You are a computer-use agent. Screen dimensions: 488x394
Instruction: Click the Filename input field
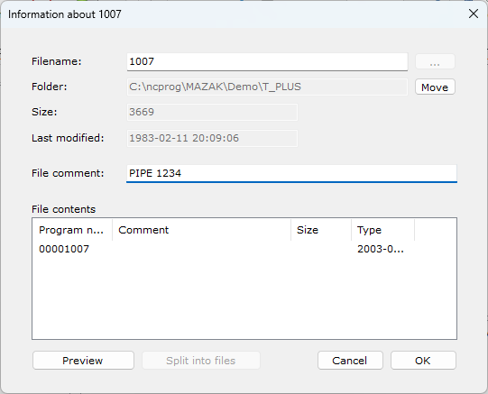coord(267,61)
